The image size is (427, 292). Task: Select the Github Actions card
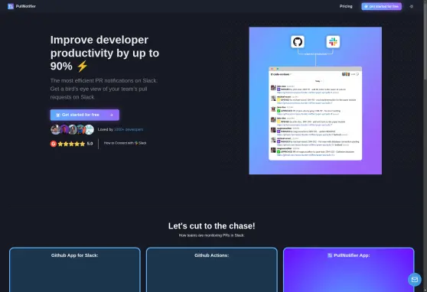[212, 270]
